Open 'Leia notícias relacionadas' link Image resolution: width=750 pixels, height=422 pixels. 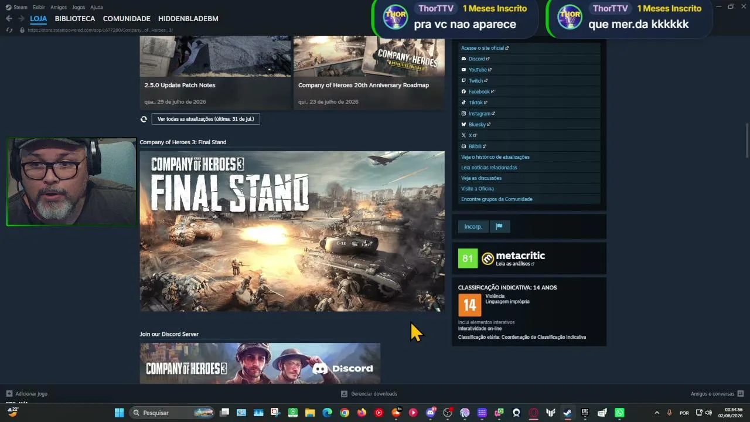(x=489, y=168)
